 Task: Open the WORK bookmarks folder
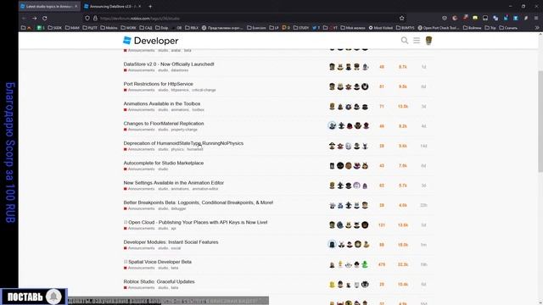[128, 28]
